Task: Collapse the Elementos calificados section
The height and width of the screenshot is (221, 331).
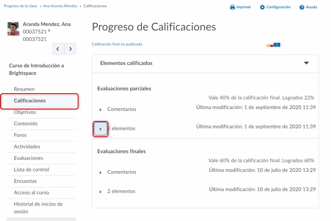Action: point(306,63)
